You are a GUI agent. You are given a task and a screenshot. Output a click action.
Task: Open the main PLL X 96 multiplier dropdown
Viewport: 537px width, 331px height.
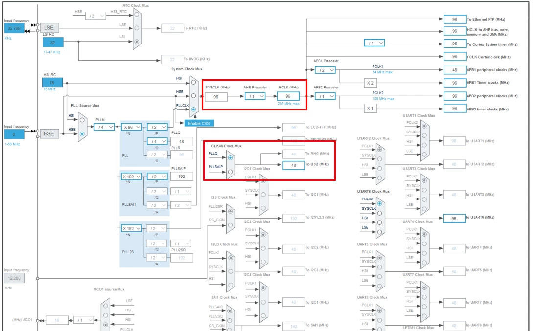(131, 127)
